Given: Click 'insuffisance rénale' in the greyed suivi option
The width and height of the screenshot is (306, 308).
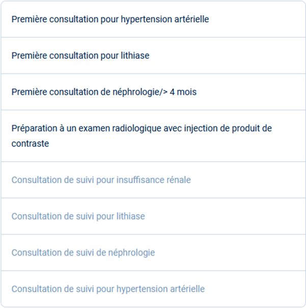Looking at the screenshot, I should click(x=154, y=179).
